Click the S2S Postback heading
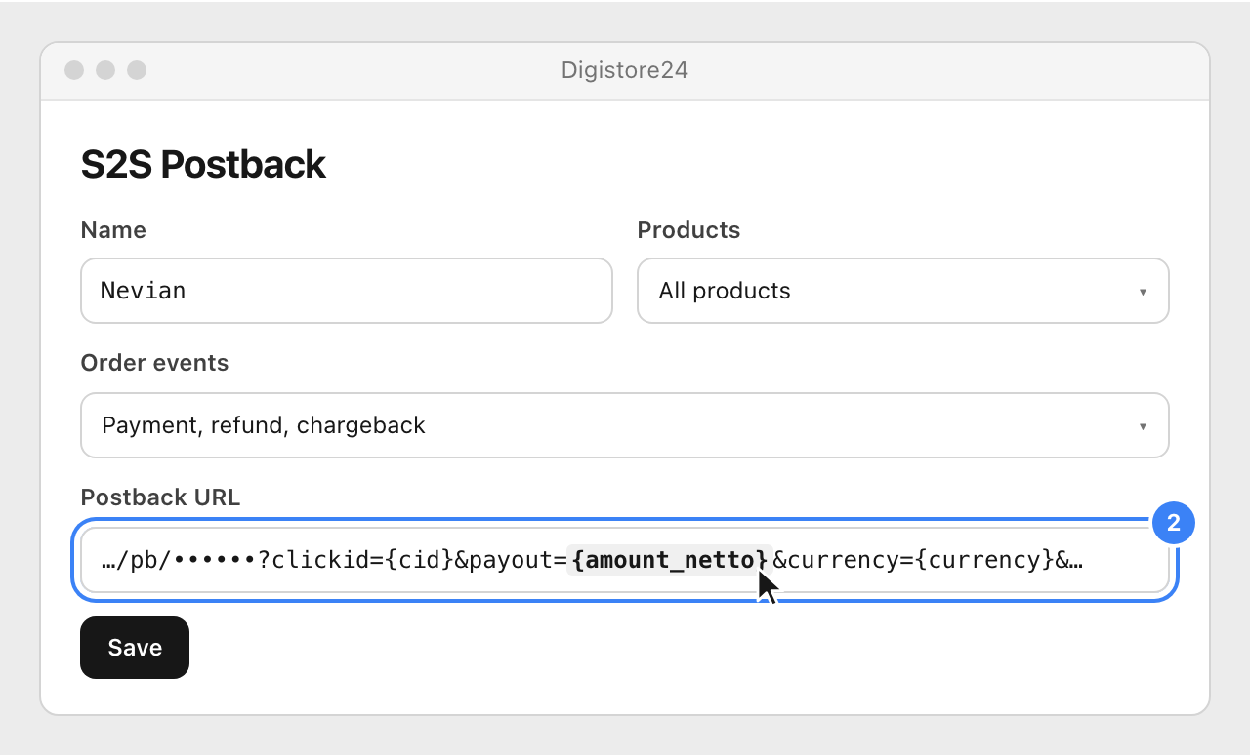Viewport: 1250px width, 755px height. [x=203, y=165]
